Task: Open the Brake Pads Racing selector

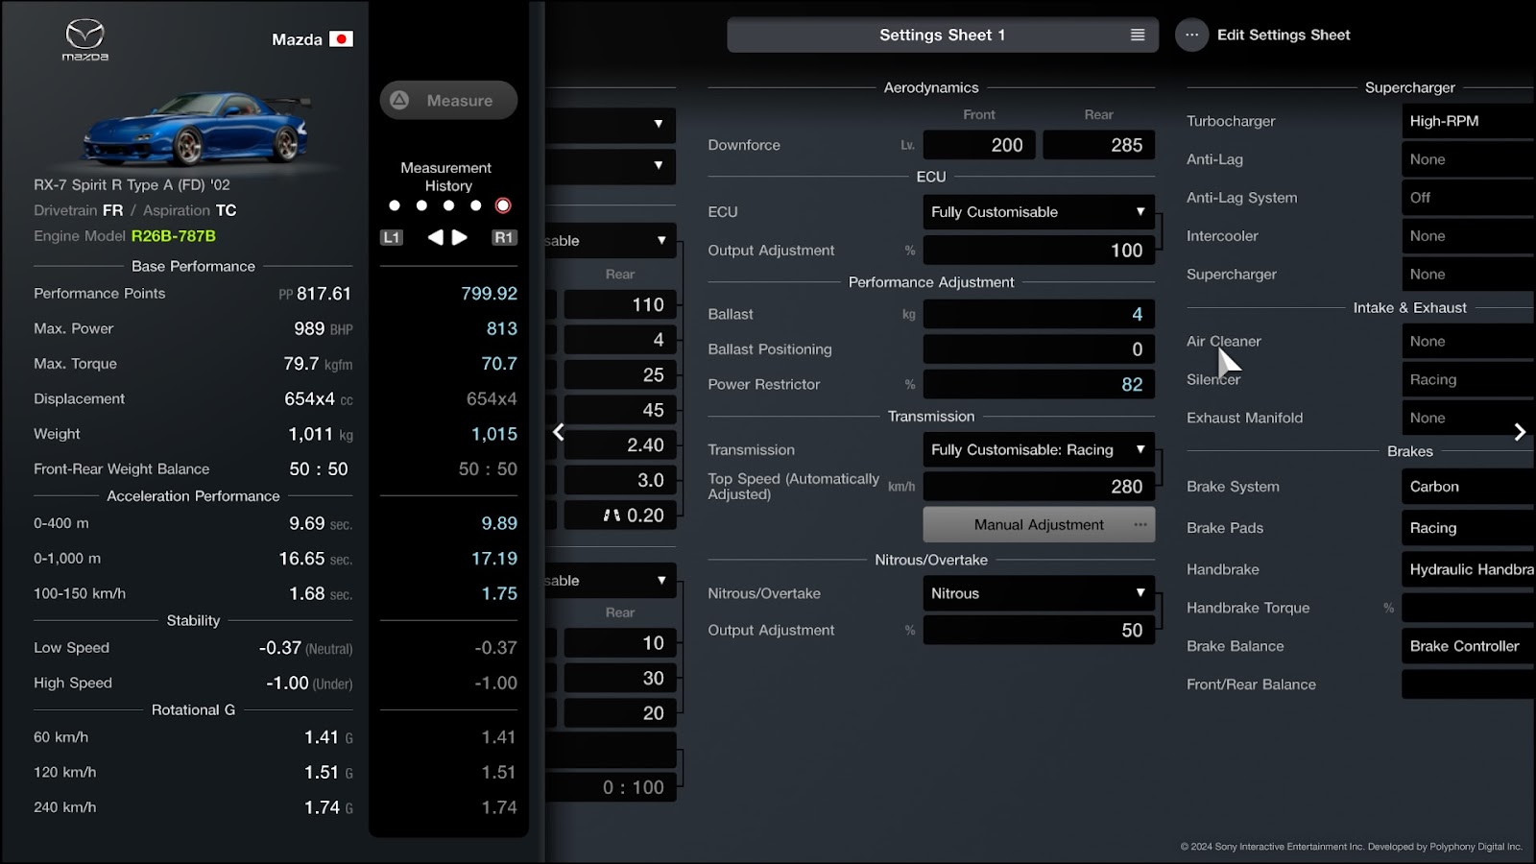Action: pos(1469,528)
